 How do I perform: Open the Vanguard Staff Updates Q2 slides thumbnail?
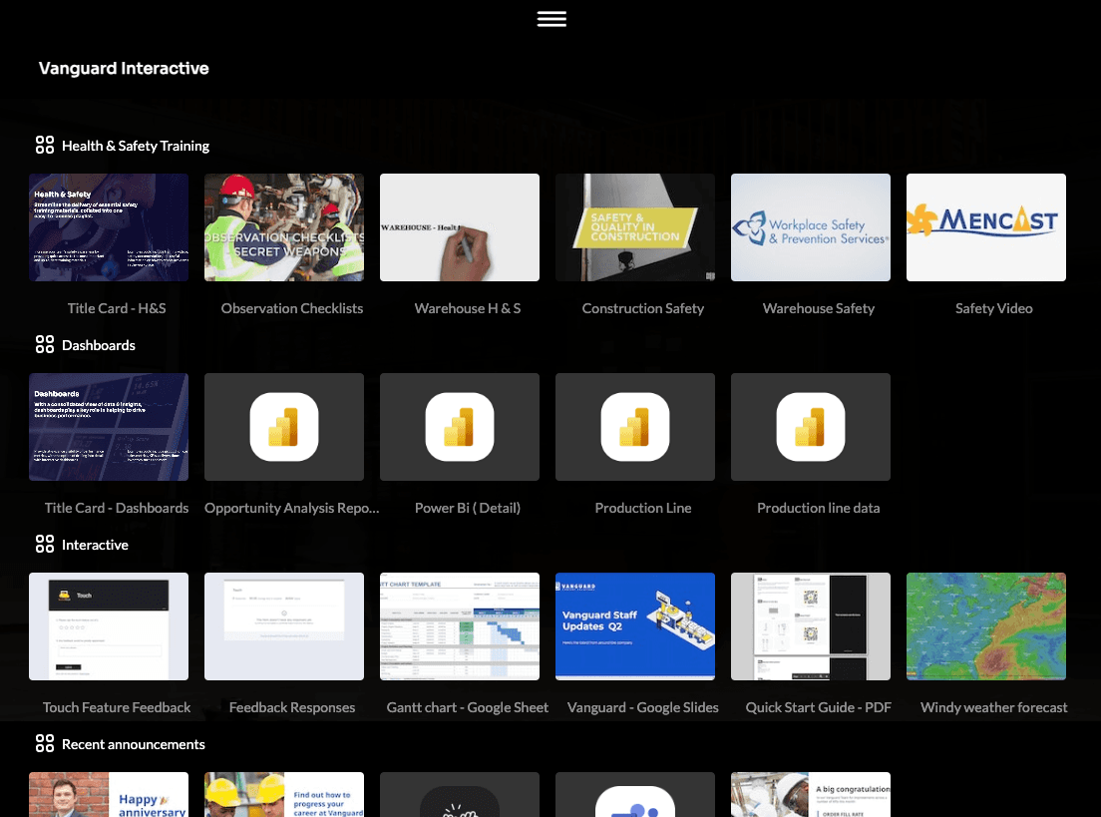point(634,626)
